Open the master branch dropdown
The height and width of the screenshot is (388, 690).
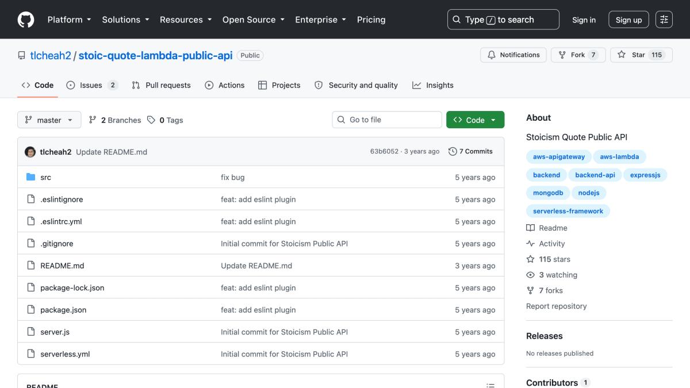coord(49,120)
